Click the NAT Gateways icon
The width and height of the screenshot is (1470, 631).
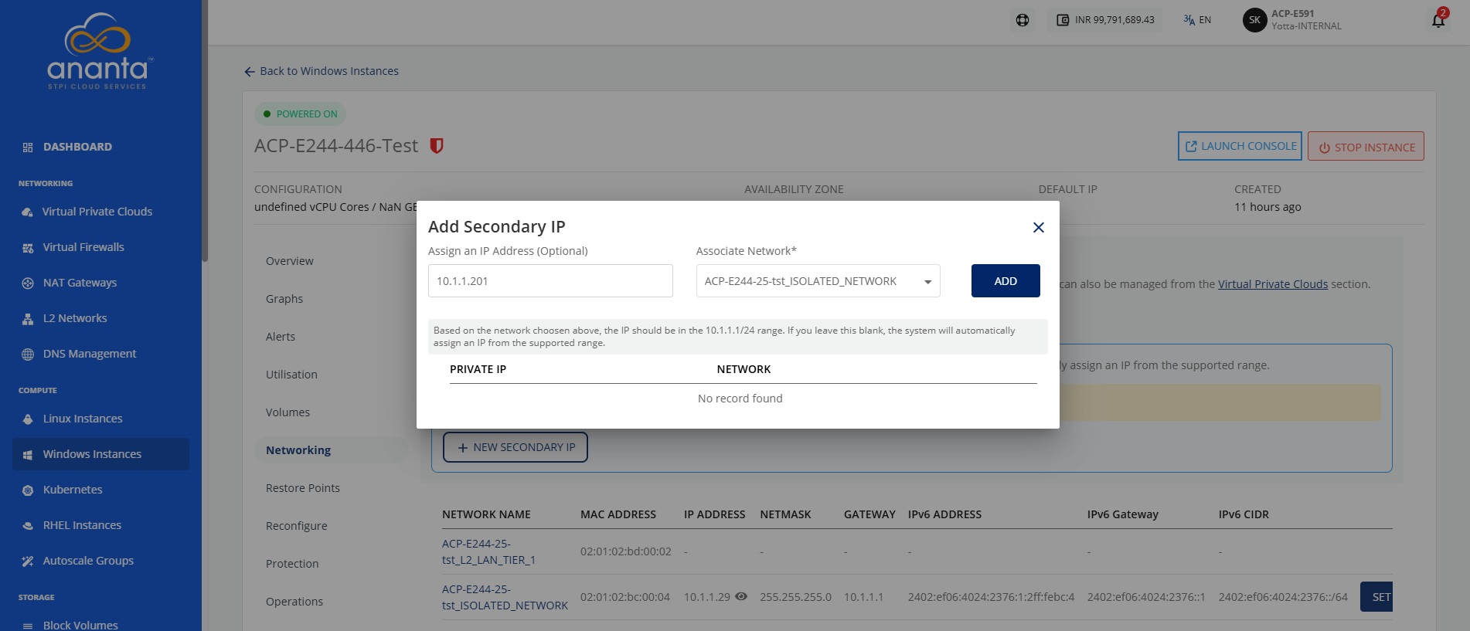(28, 283)
